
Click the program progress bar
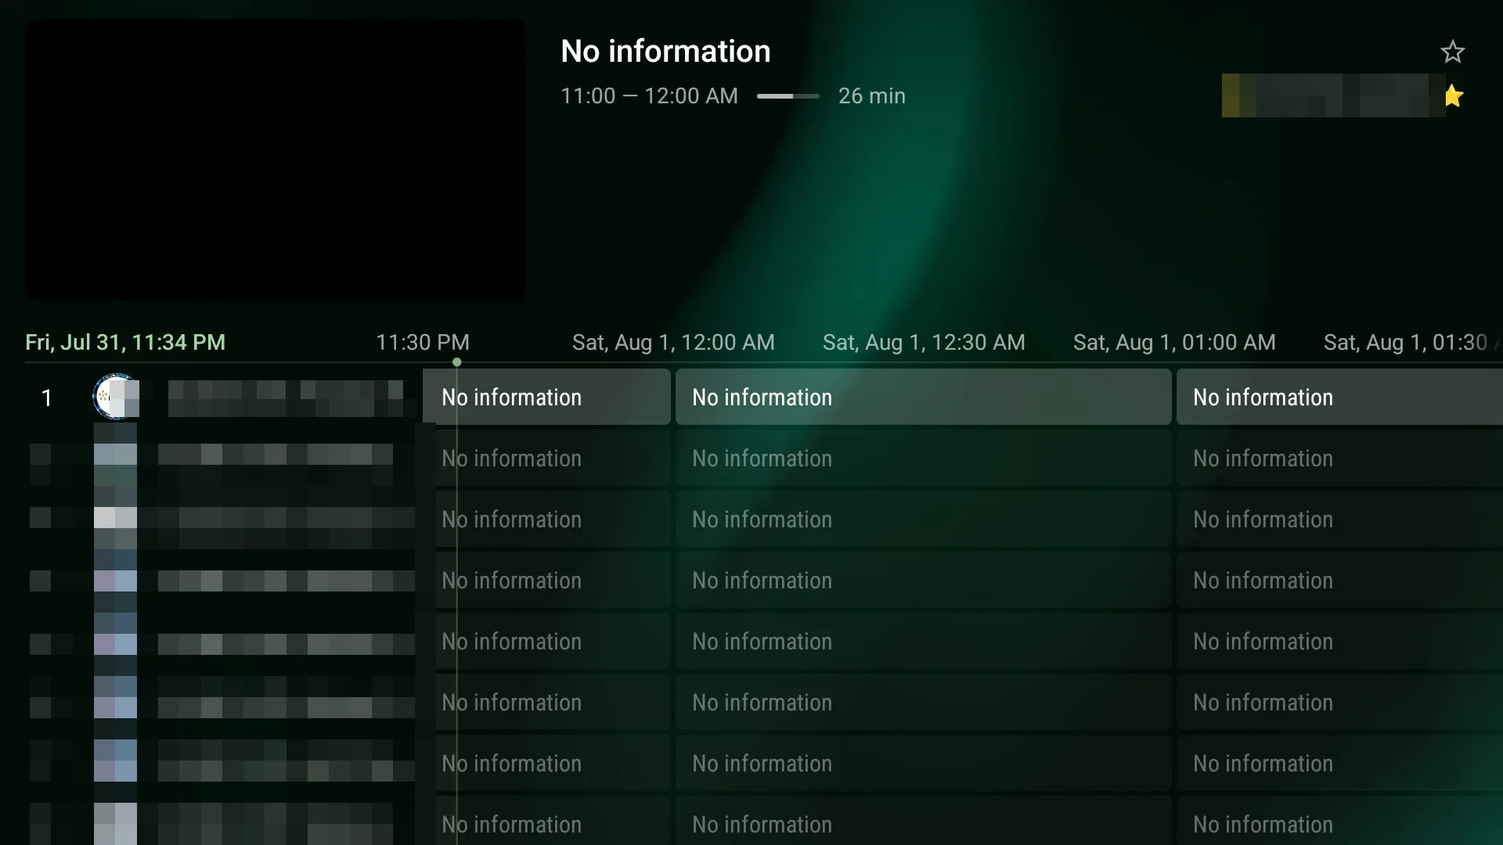point(788,96)
